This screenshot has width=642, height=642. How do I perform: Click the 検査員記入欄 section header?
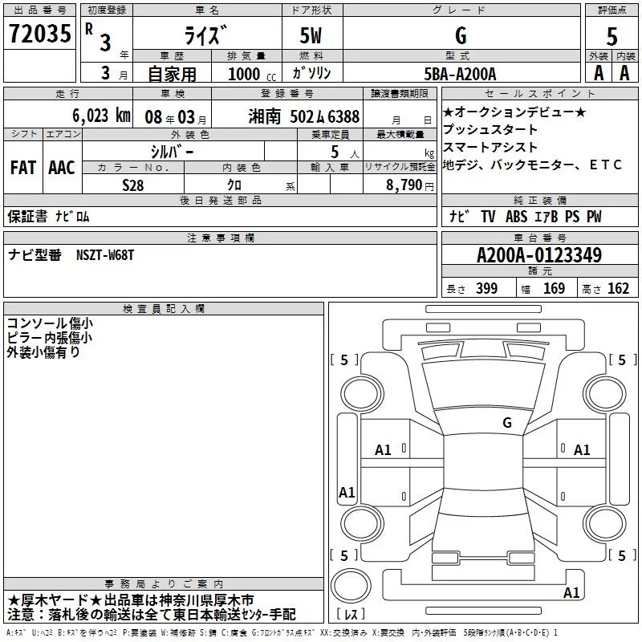click(x=164, y=309)
